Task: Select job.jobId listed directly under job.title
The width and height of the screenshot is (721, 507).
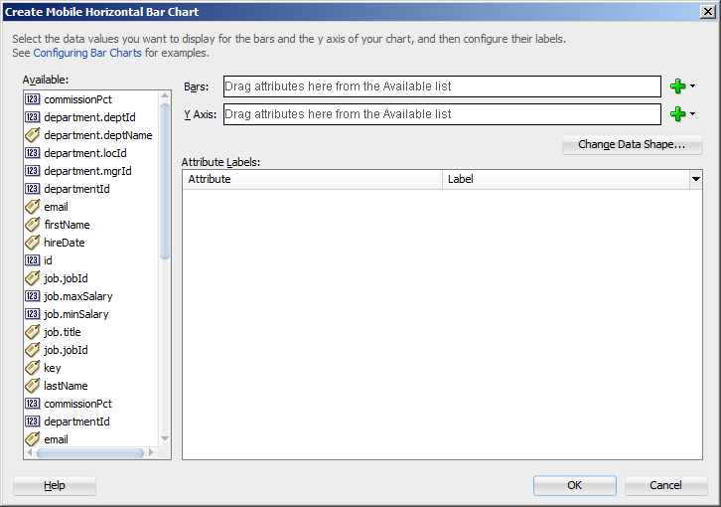Action: (66, 350)
